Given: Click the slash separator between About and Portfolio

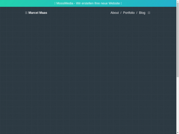Looking at the screenshot, I should coord(121,13).
